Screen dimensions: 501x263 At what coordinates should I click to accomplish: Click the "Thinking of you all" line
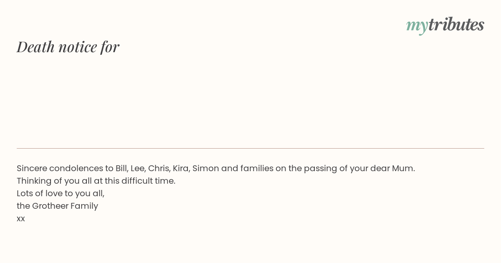coord(96,181)
